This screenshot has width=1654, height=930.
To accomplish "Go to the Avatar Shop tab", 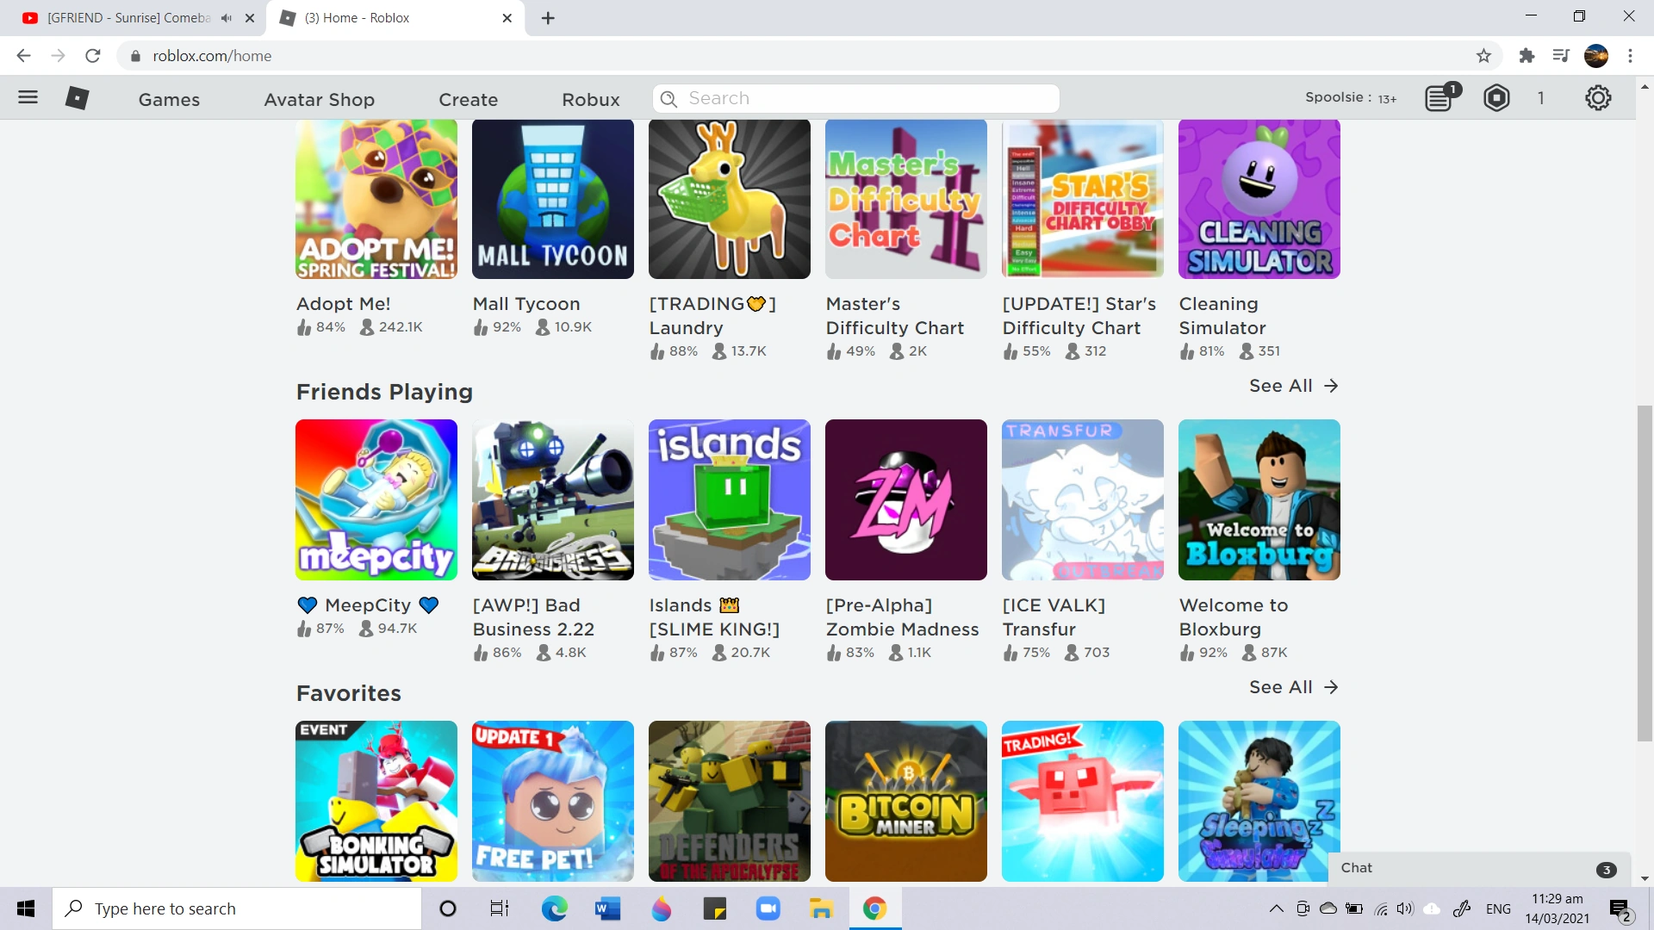I will coord(319,100).
